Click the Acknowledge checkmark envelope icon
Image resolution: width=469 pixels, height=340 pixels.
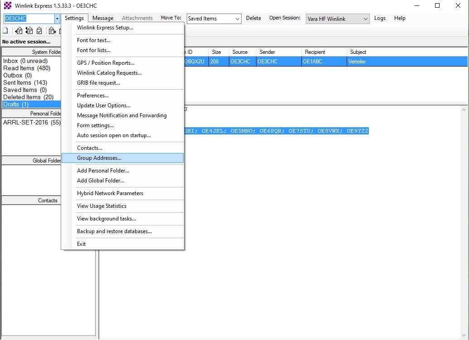39,30
